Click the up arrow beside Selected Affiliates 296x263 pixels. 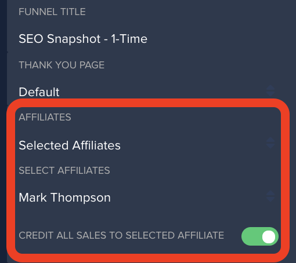pyautogui.click(x=270, y=140)
